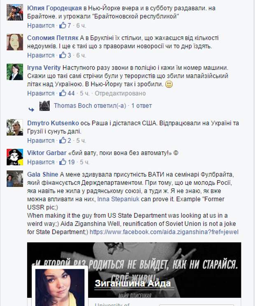The width and height of the screenshot is (255, 306).
Task: Click thumbs-up icon under Dmytro Kutsenko comment
Action: tap(63, 140)
